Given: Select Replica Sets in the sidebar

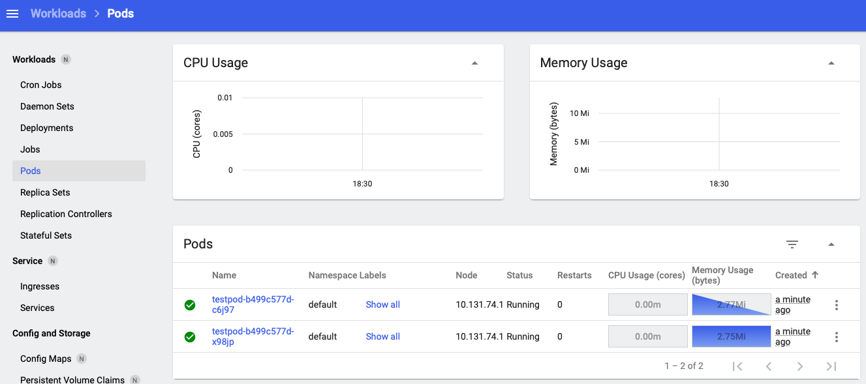Looking at the screenshot, I should pos(45,192).
